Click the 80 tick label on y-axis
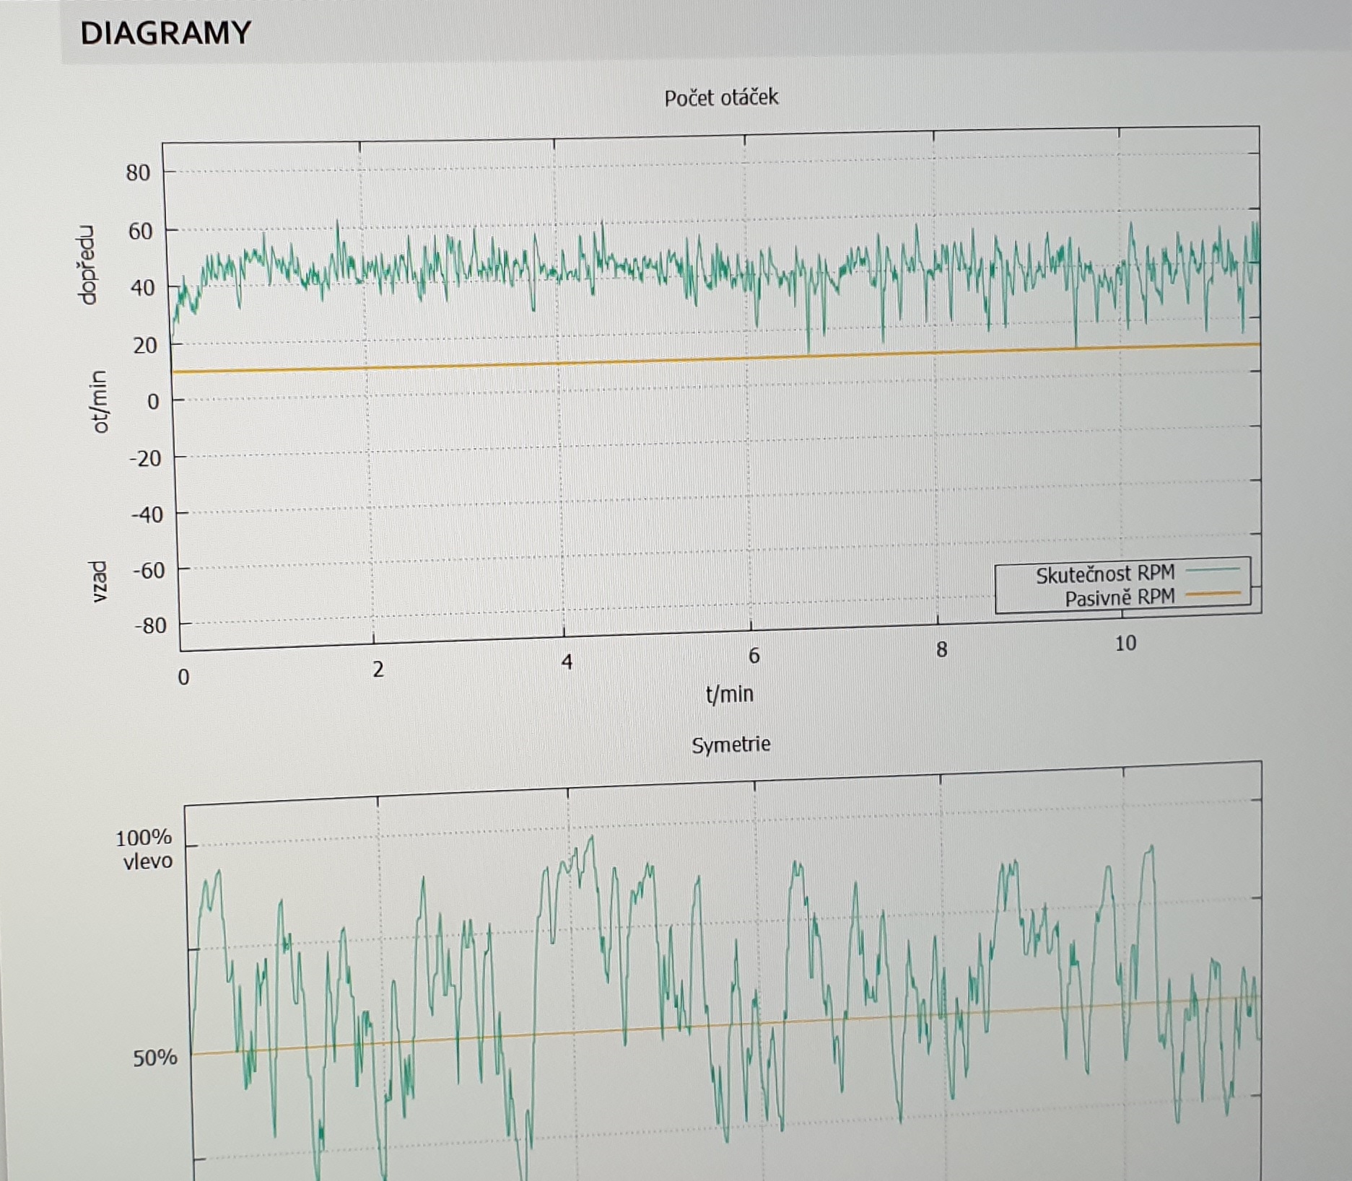Viewport: 1352px width, 1181px height. (x=138, y=172)
